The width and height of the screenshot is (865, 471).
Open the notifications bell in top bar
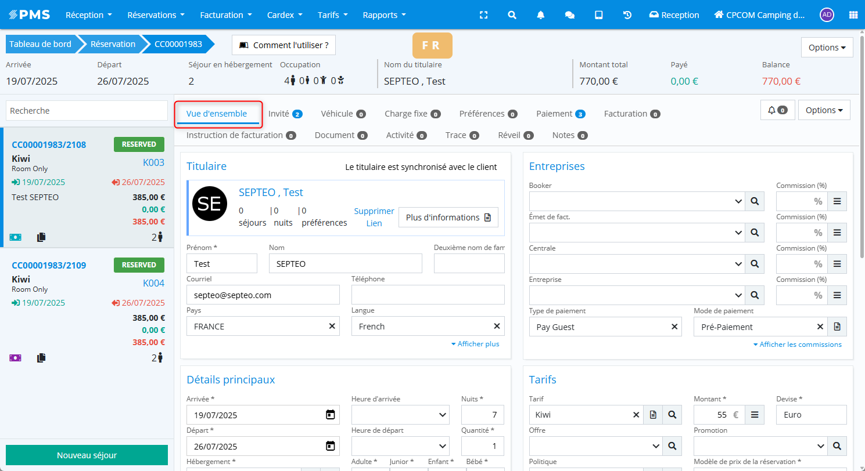click(541, 15)
